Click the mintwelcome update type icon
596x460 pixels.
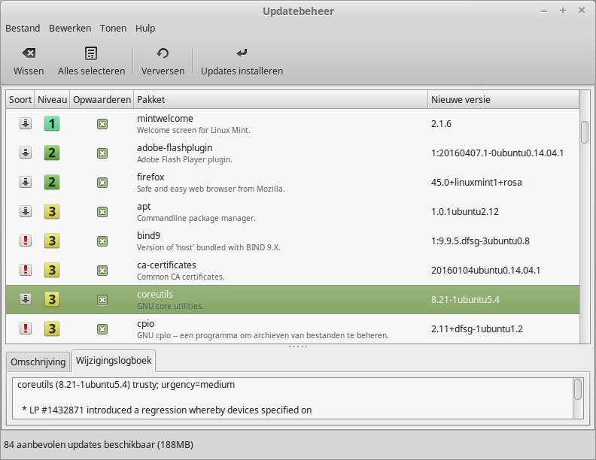(x=26, y=124)
